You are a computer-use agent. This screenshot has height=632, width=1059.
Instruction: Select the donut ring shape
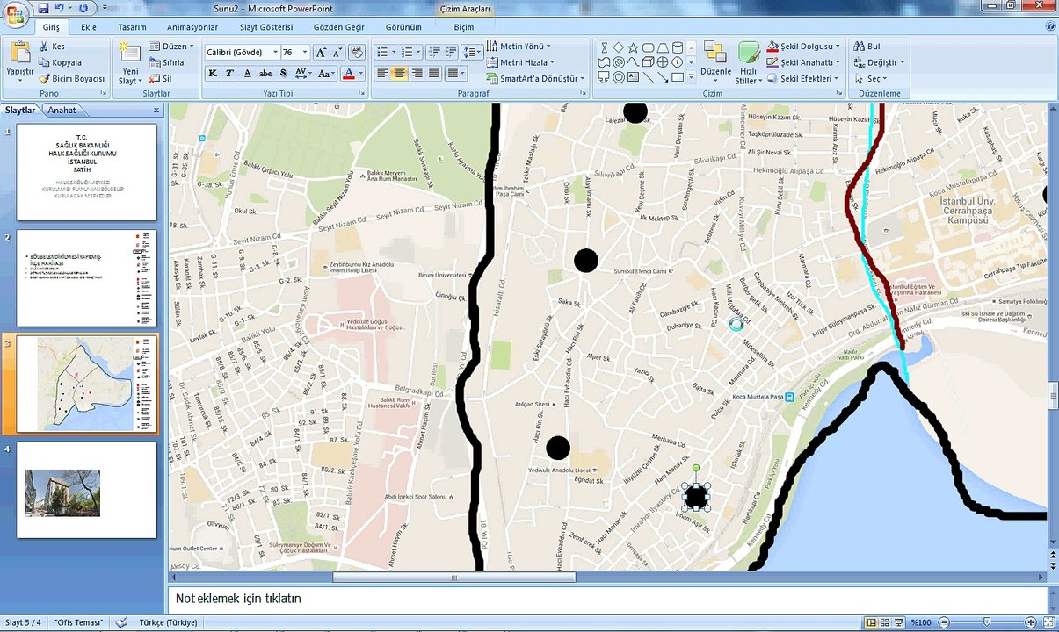point(619,77)
